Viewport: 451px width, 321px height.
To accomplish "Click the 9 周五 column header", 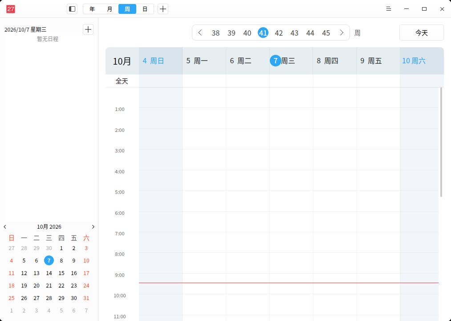I will (378, 61).
